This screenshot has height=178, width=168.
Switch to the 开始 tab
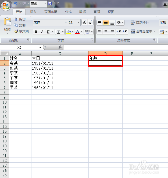(x=19, y=12)
